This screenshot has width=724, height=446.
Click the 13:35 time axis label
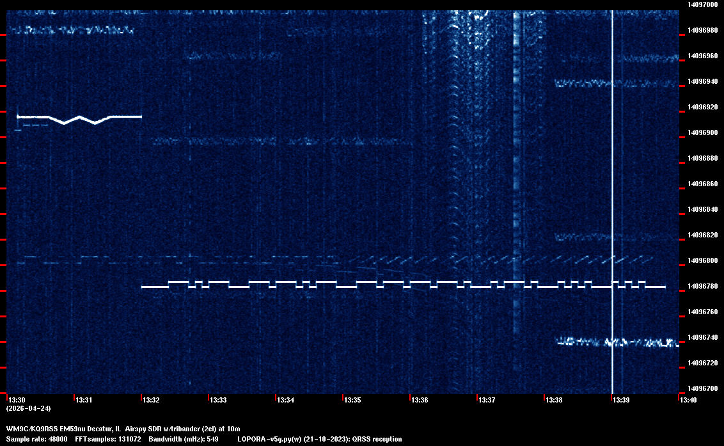coord(352,400)
